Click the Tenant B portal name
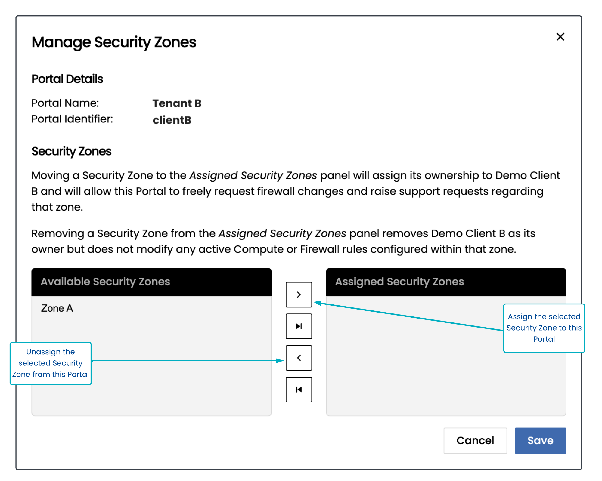Screen dimensions: 602x481 point(177,103)
